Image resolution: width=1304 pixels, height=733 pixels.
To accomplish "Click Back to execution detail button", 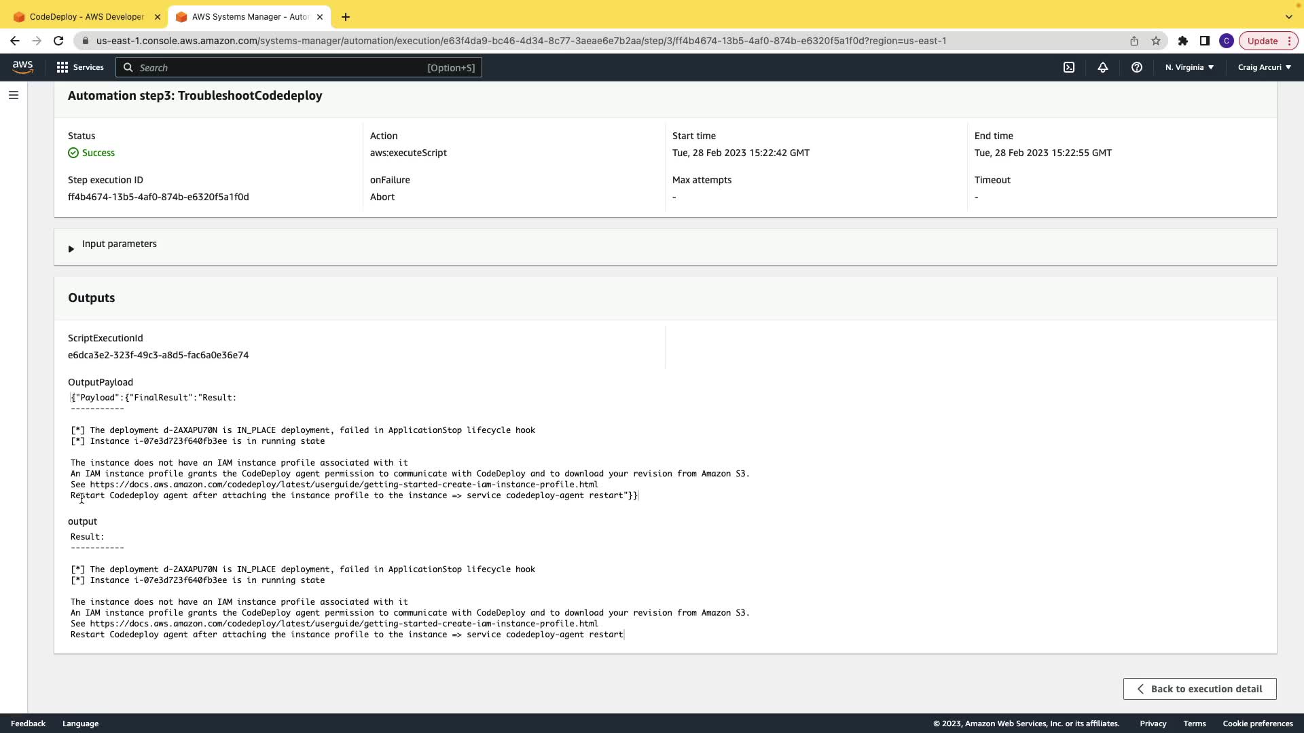I will pos(1199,689).
